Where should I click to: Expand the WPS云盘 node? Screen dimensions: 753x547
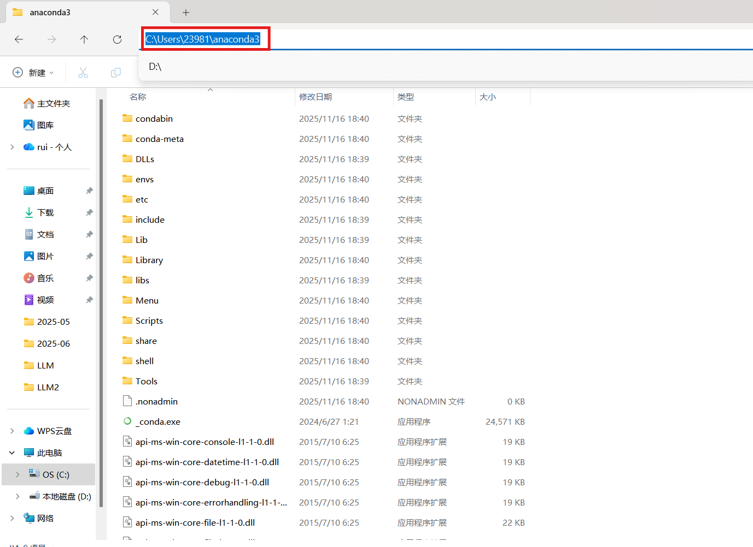tap(12, 431)
